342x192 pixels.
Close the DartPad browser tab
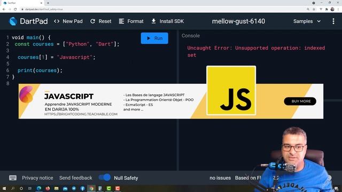tap(41, 3)
